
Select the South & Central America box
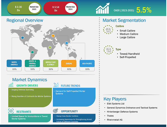coord(32,63)
